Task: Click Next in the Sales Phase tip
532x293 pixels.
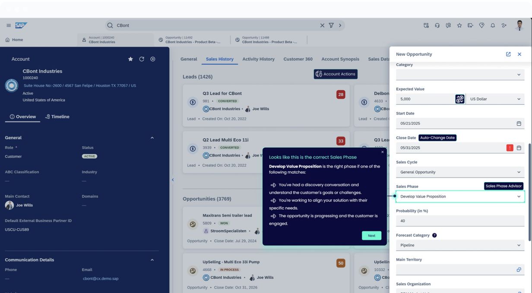Action: point(371,236)
